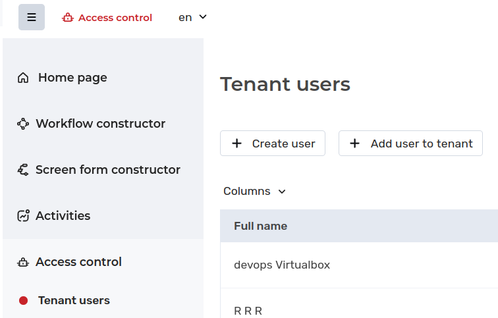Open Activities section
The width and height of the screenshot is (498, 318).
tap(63, 216)
